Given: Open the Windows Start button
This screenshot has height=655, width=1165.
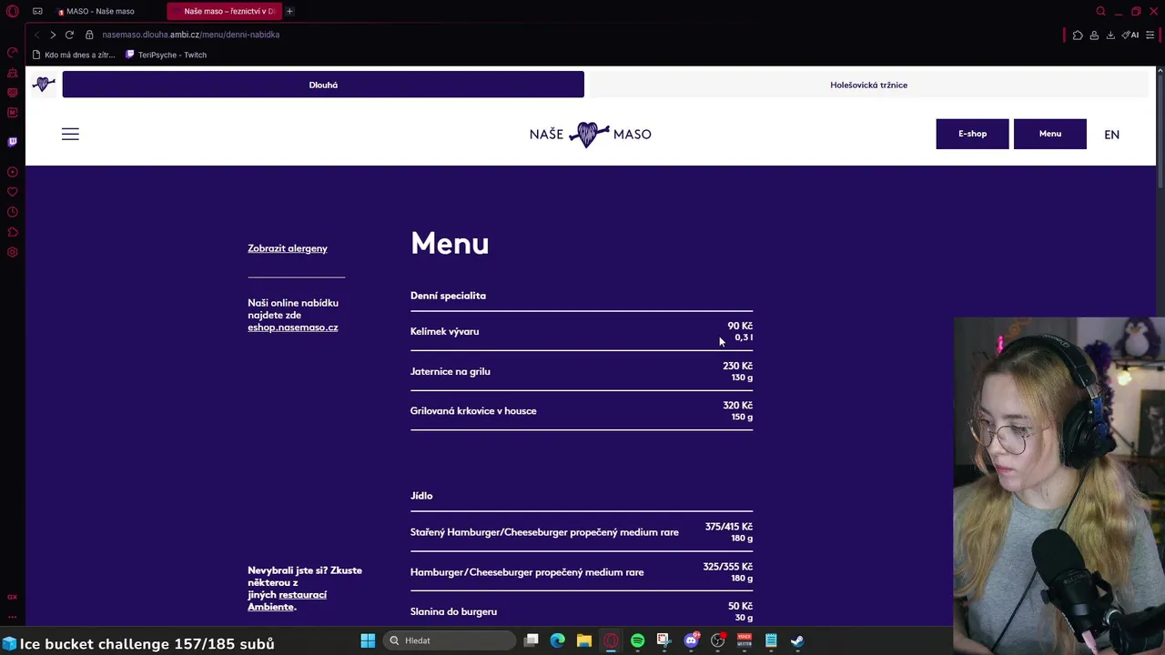Looking at the screenshot, I should click(368, 640).
